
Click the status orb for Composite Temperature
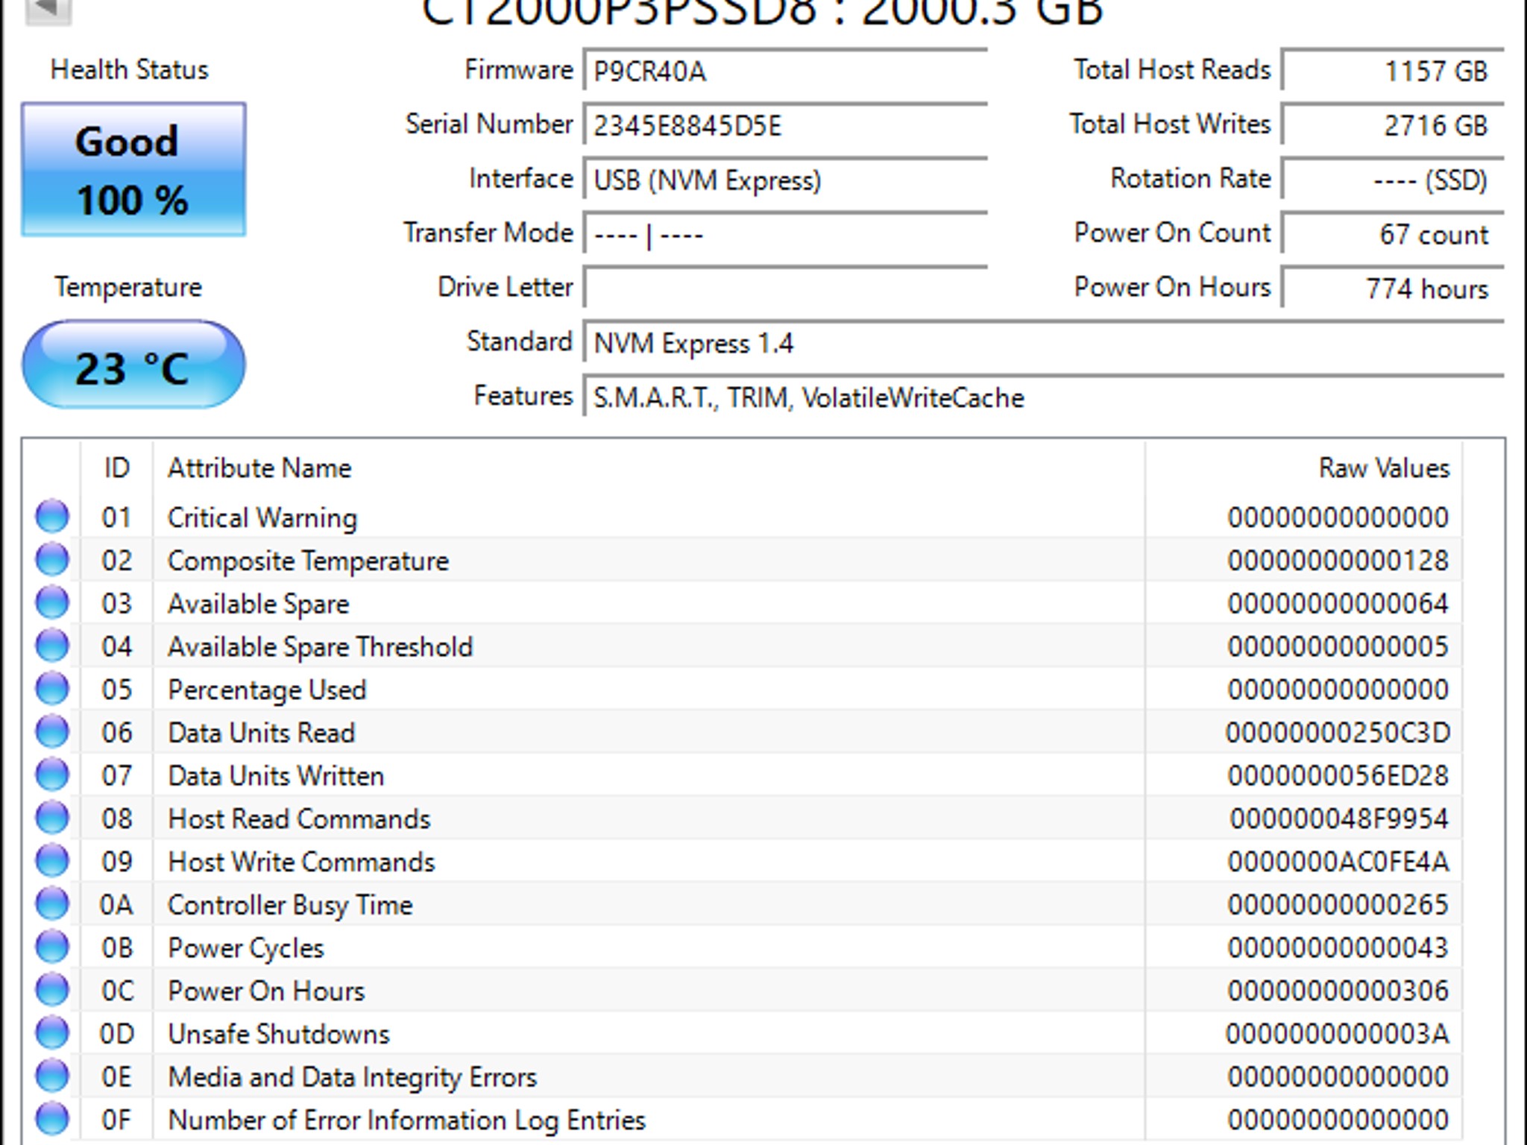click(52, 559)
